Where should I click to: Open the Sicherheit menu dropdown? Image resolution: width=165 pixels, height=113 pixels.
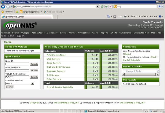click(x=143, y=16)
